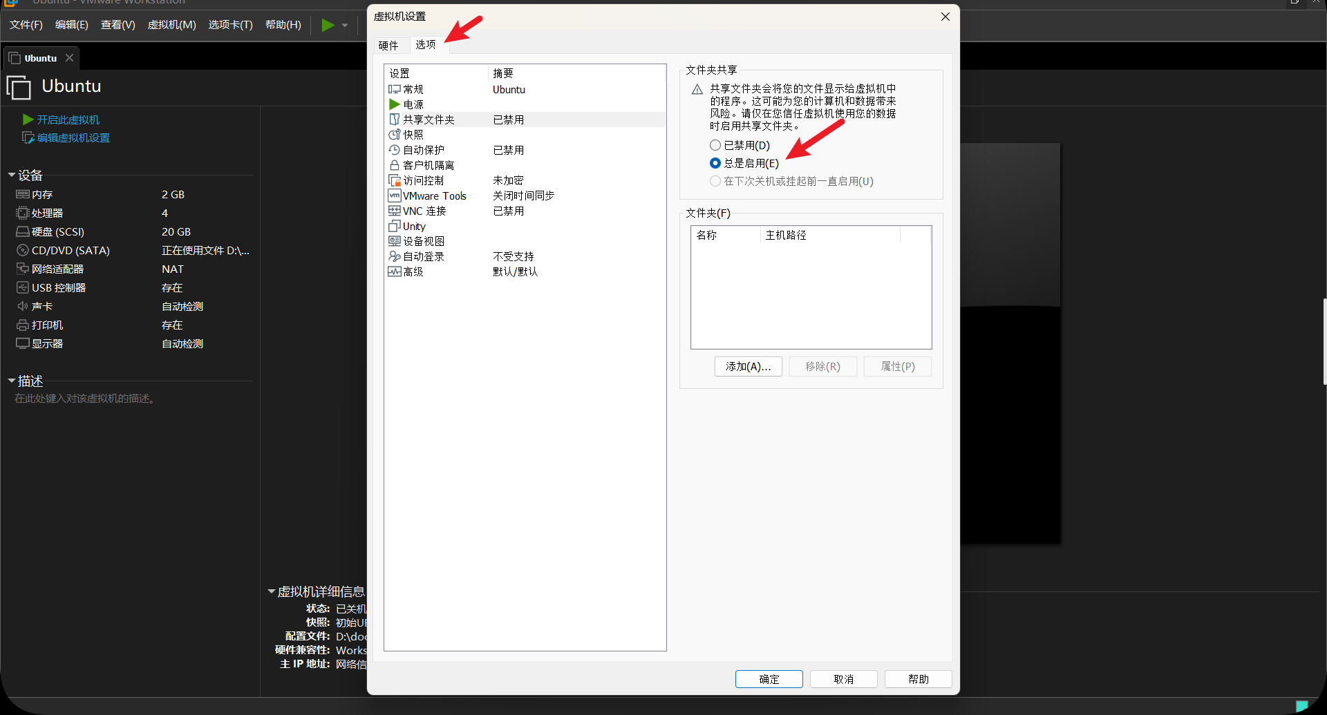Click the 摘要 column header in settings list

pyautogui.click(x=576, y=73)
